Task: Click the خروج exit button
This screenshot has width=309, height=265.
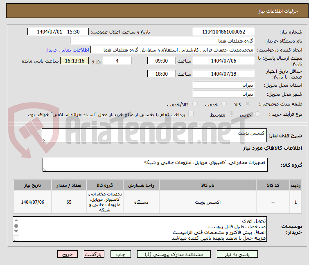Action: pos(68,254)
